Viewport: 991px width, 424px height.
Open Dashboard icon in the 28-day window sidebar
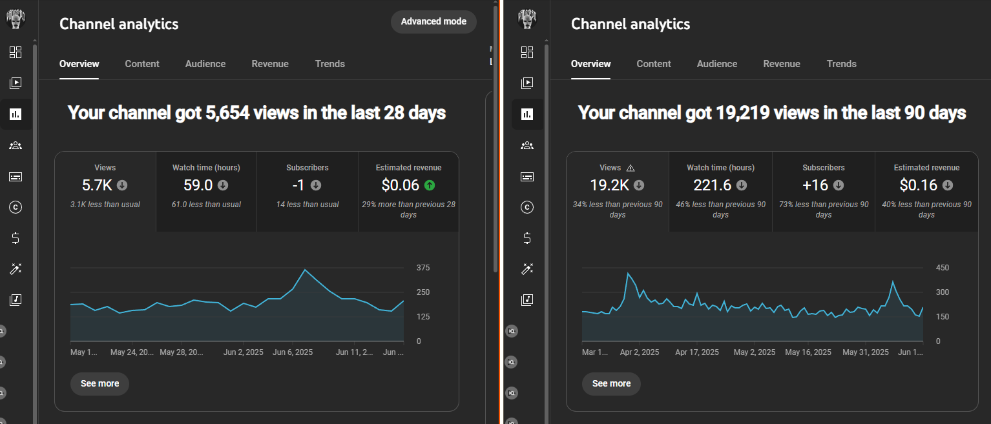(16, 52)
